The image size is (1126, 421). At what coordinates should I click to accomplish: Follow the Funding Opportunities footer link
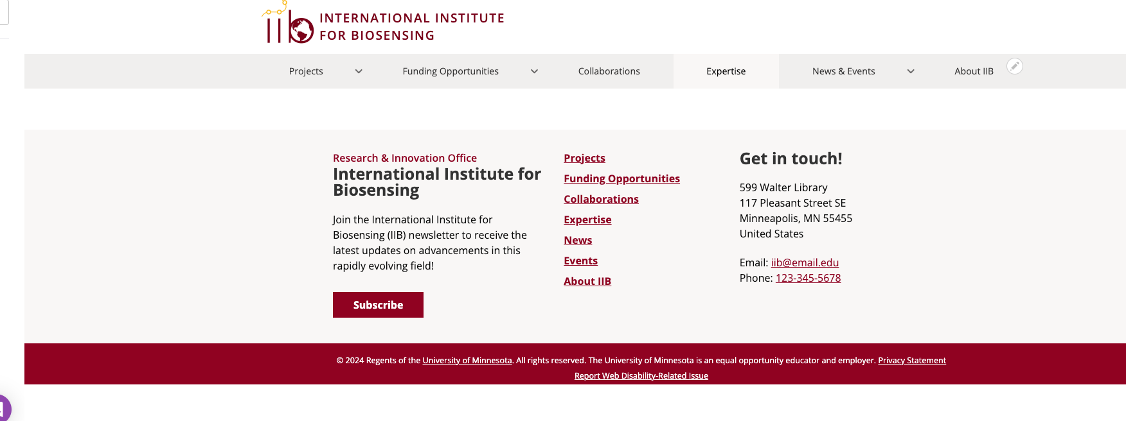[x=621, y=178]
